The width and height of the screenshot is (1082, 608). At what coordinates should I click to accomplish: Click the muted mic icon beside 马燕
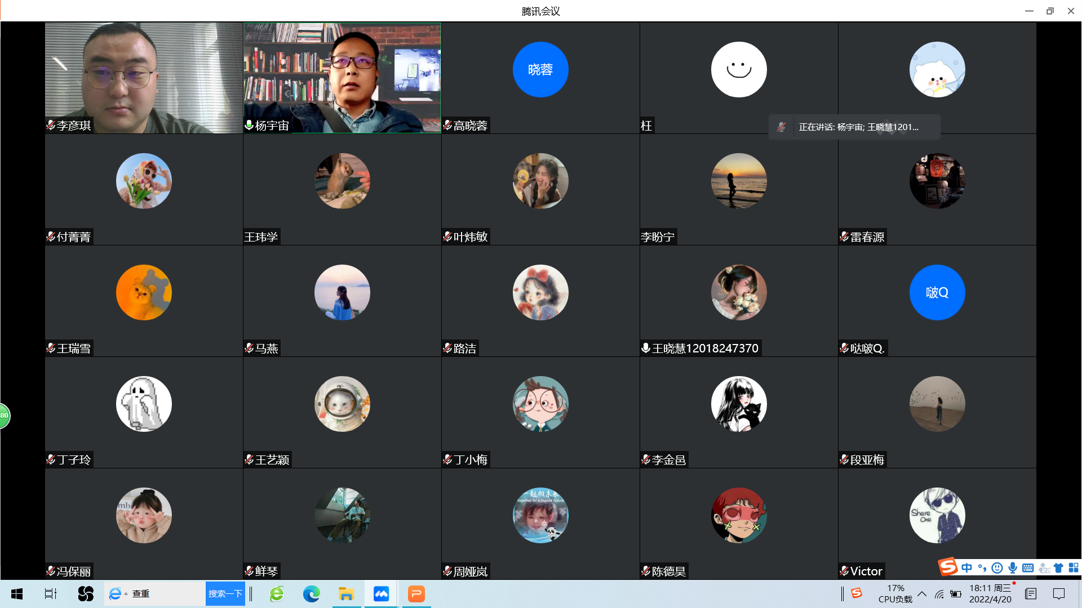[249, 348]
